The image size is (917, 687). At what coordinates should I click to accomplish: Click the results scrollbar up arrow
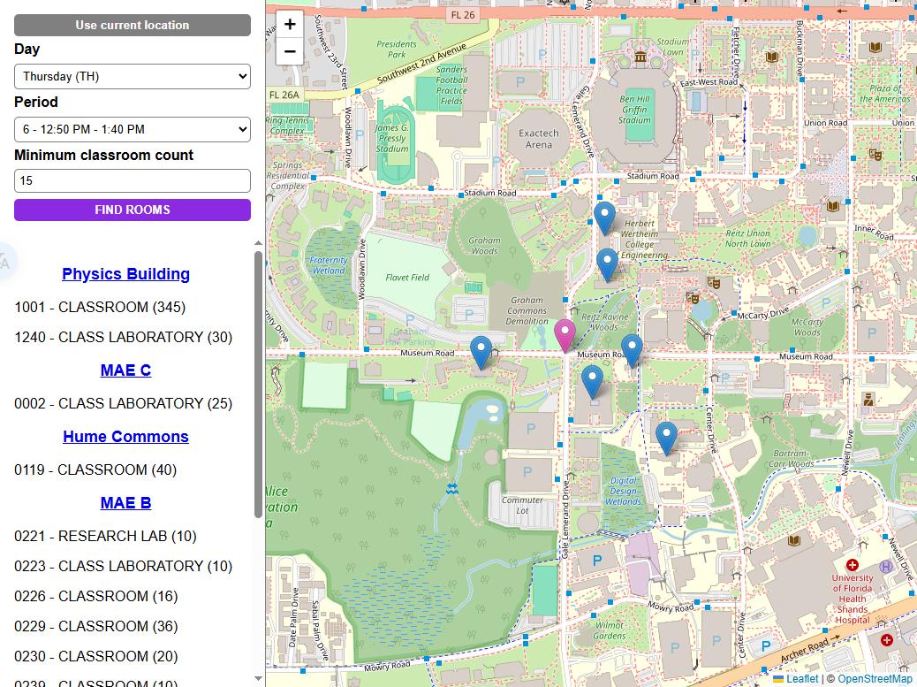(259, 243)
